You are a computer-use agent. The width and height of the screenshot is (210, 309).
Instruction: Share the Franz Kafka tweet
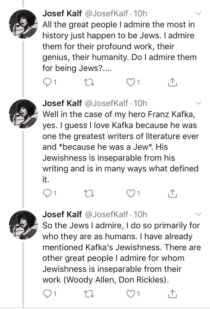(x=172, y=193)
